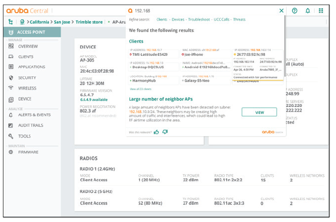336x222 pixels.
Task: Open the Firmware page
Action: pos(28,152)
